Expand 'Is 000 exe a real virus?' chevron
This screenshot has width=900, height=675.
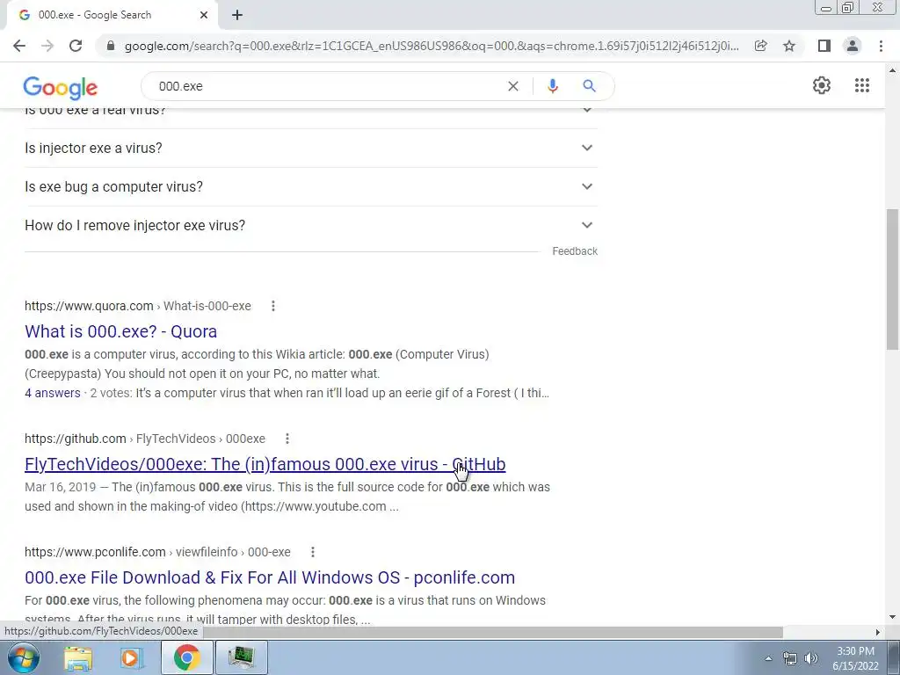click(x=586, y=110)
